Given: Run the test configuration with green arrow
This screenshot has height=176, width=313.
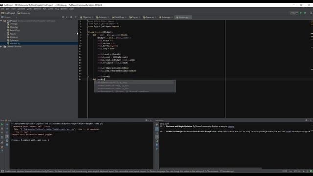Looking at the screenshot, I should (301, 13).
